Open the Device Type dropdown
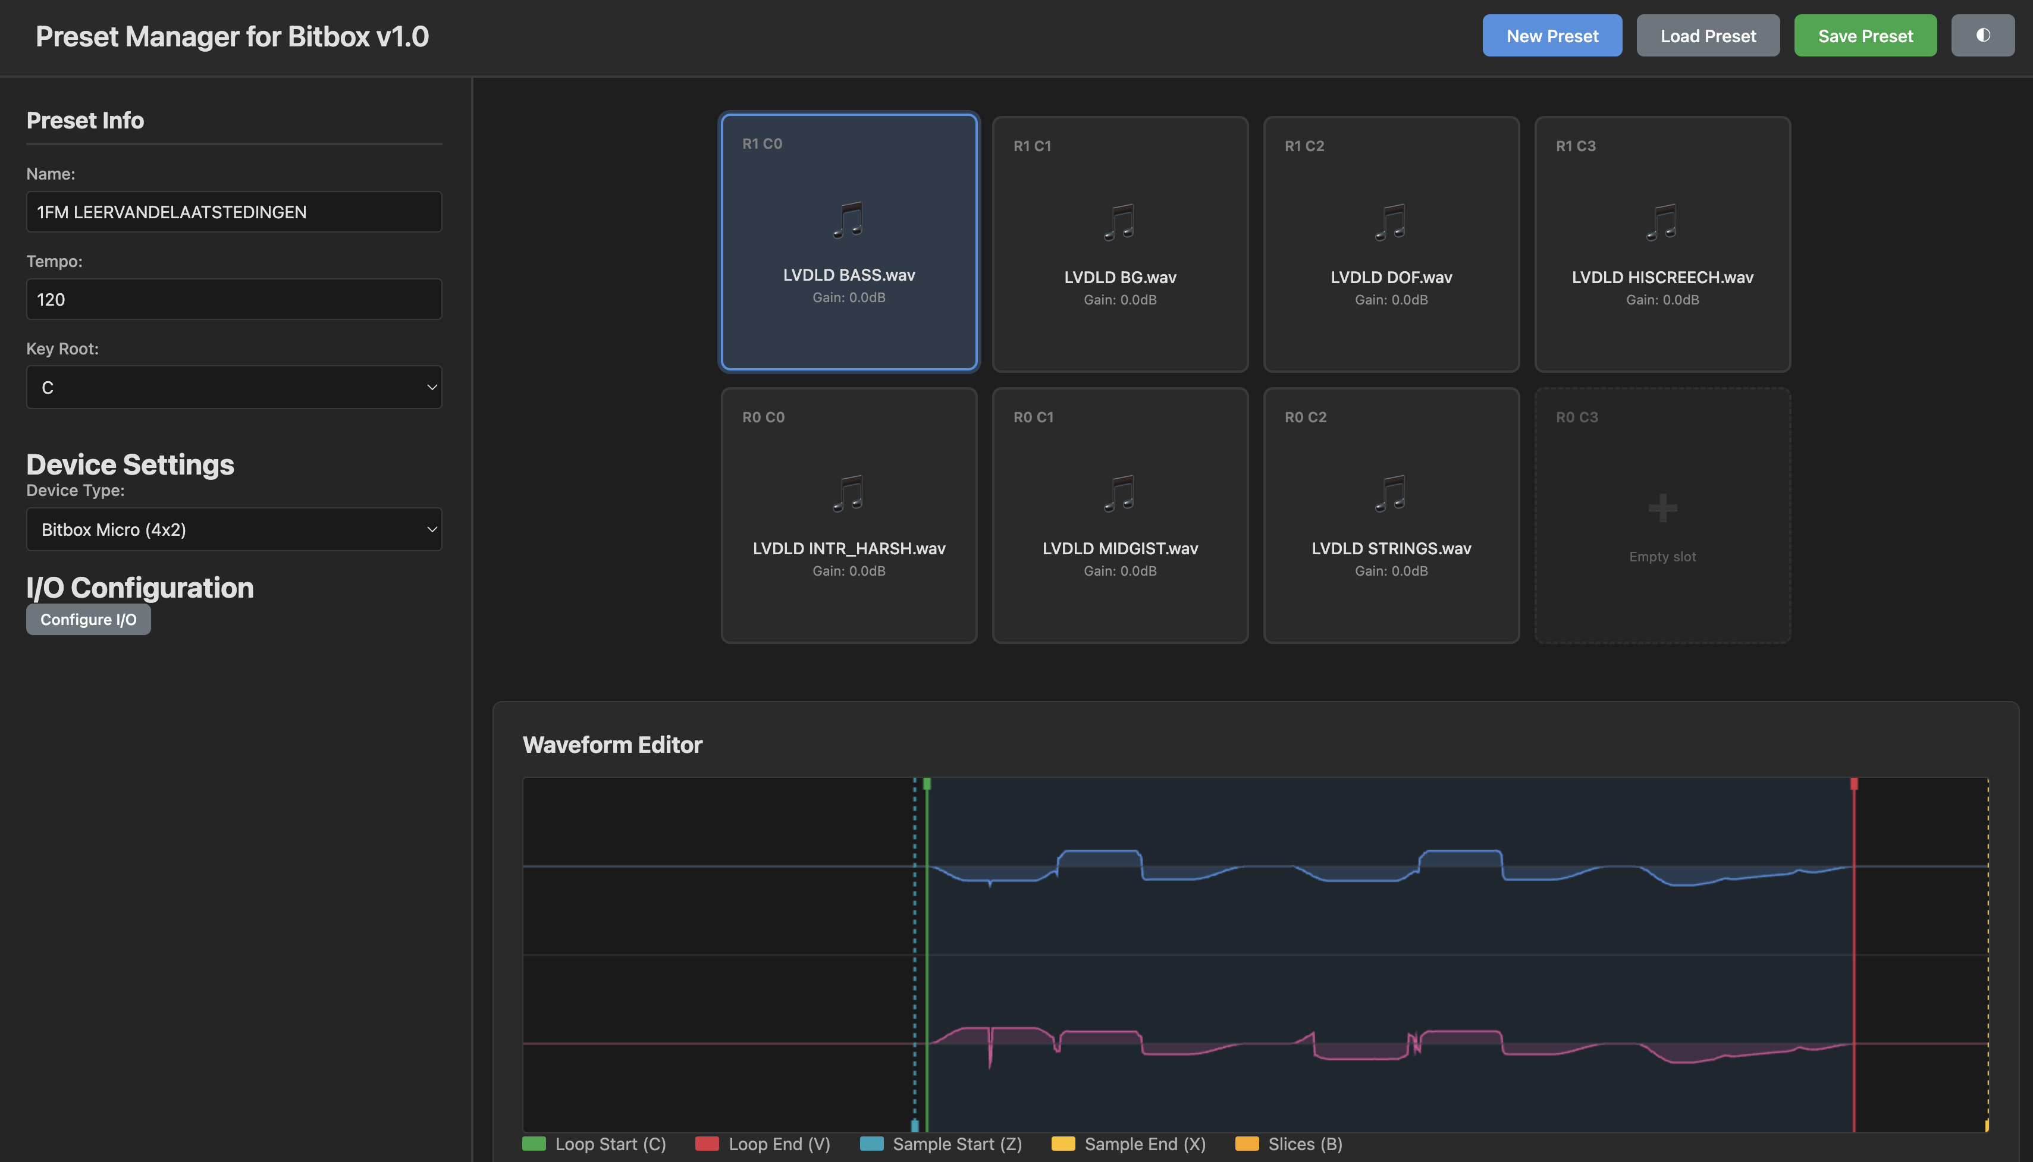Viewport: 2033px width, 1162px height. point(234,529)
